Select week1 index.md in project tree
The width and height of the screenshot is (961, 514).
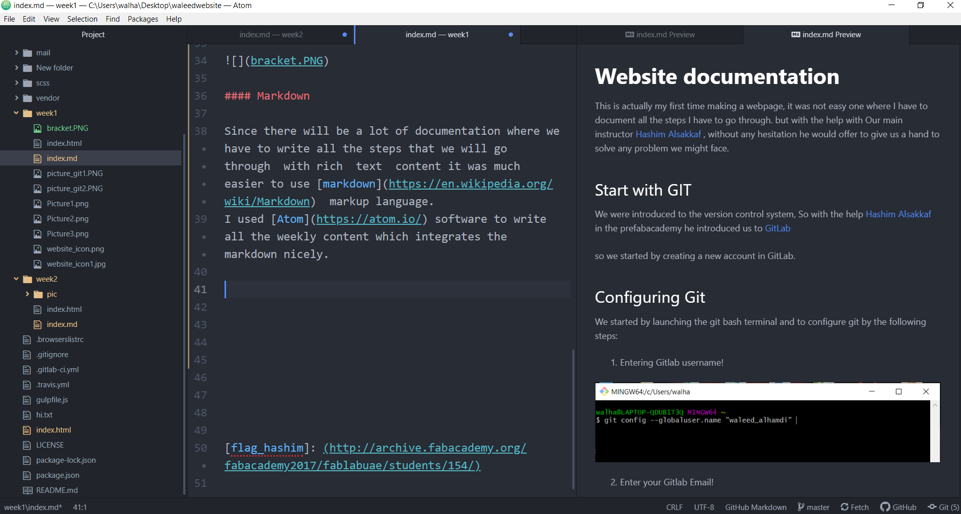click(62, 158)
